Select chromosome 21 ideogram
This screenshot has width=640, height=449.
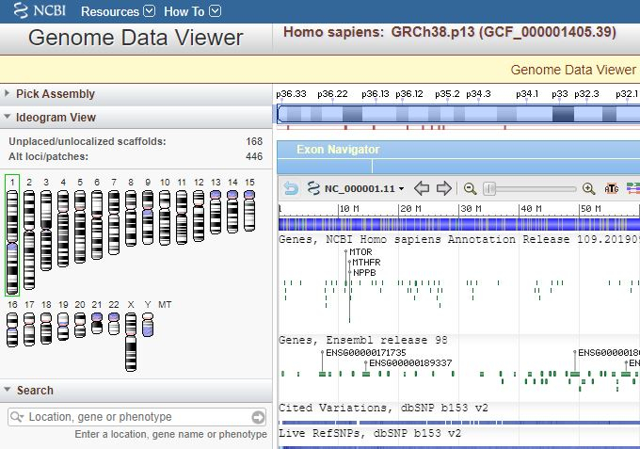[x=97, y=323]
